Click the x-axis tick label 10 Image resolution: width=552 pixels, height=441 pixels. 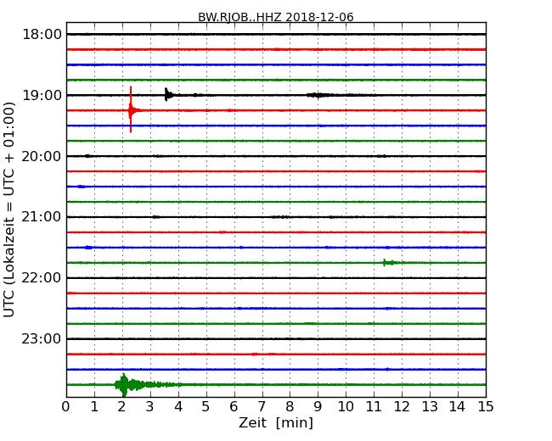[x=346, y=407]
